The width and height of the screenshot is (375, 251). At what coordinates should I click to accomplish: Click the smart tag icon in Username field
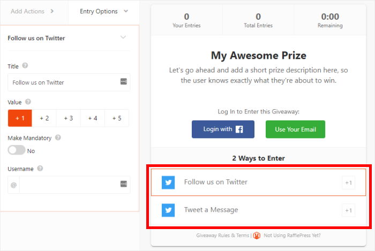[124, 185]
